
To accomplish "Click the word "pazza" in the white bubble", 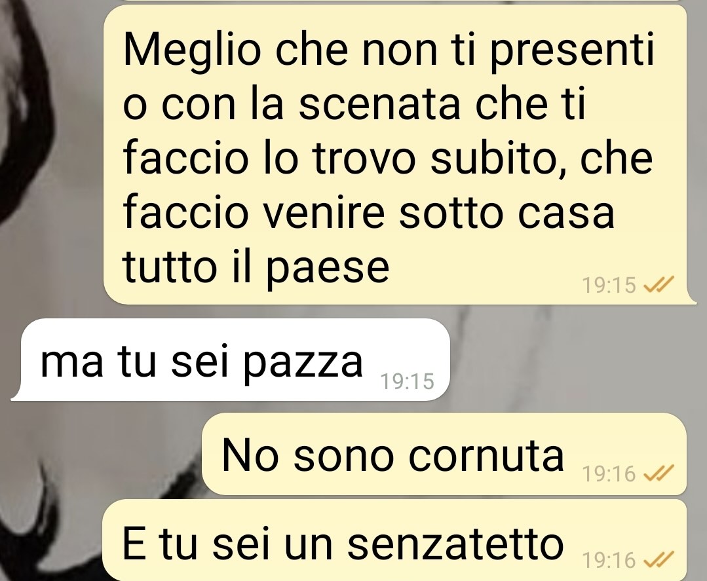I will point(303,364).
